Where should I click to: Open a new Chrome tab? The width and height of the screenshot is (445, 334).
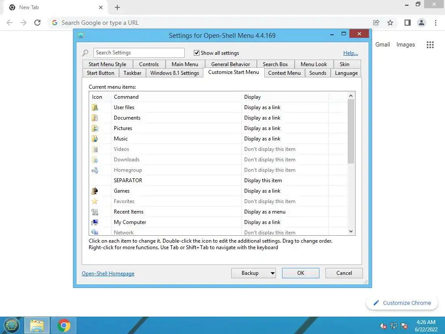(117, 7)
